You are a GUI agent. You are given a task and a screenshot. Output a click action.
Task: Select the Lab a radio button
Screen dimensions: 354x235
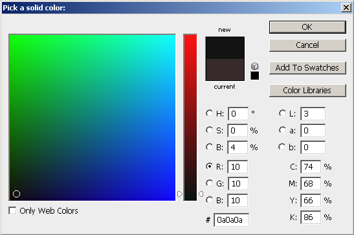point(282,130)
